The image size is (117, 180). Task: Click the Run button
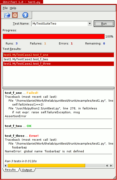[104, 24]
